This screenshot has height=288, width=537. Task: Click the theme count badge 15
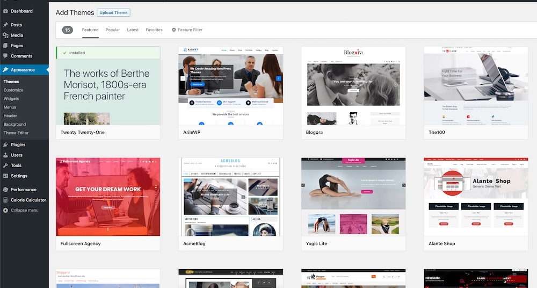[68, 30]
